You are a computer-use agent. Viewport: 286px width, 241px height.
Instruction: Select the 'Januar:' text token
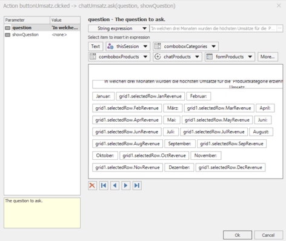(x=104, y=96)
